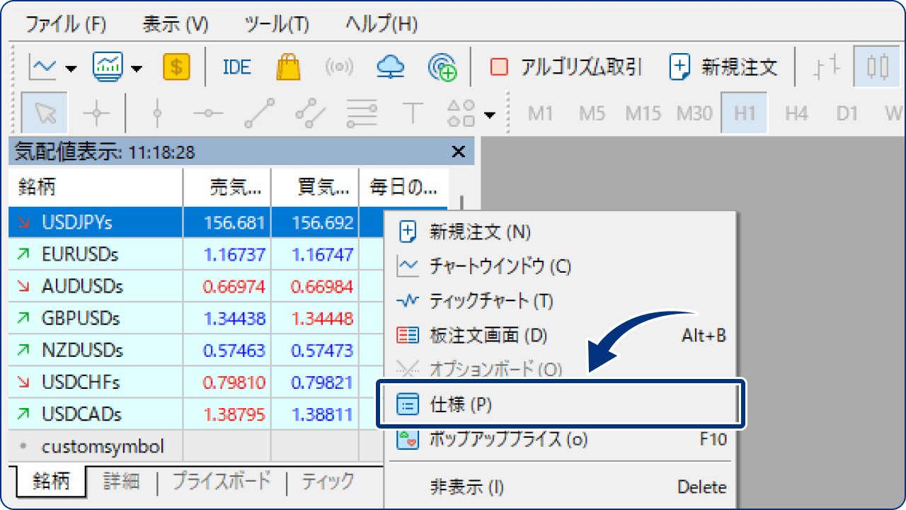Choose 新規注文 (N) in context menu
Screen dimensions: 906x510
click(561, 232)
